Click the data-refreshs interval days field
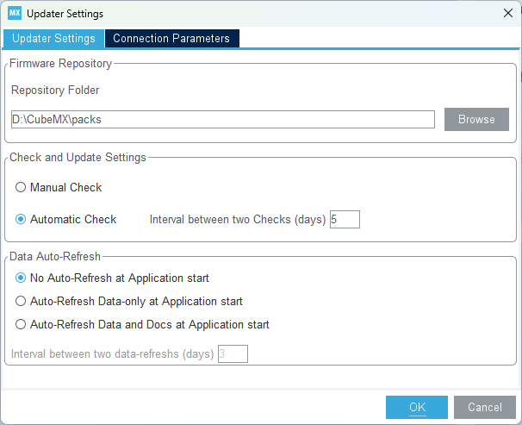The width and height of the screenshot is (522, 425). (x=233, y=353)
